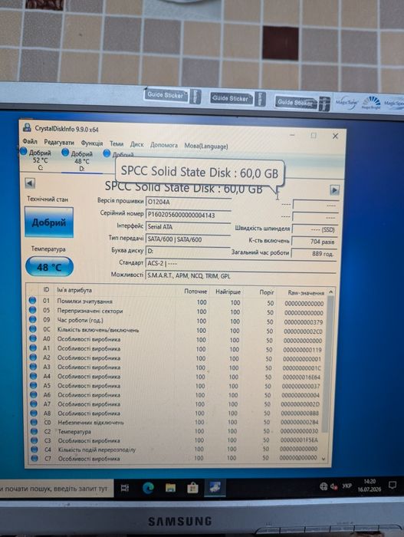Open the Редагувати menu
Viewport: 404px width, 537px height.
(x=59, y=142)
